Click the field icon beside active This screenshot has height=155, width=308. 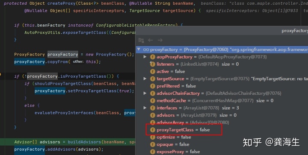pyautogui.click(x=153, y=71)
